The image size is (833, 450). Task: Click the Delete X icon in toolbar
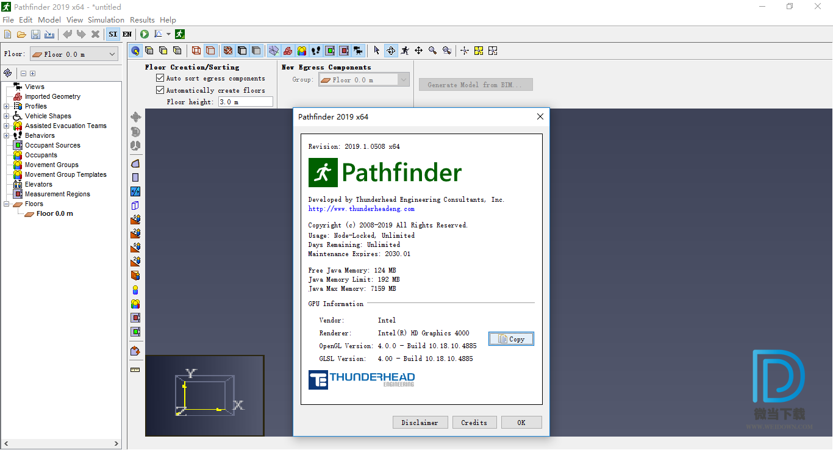click(95, 34)
